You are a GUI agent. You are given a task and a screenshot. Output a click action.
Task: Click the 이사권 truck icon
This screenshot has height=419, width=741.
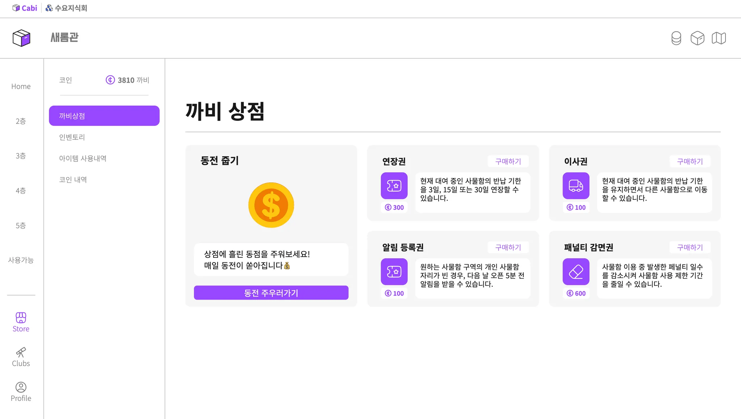[x=576, y=186]
